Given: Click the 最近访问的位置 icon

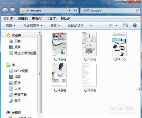Looking at the screenshot, I should [11, 53].
